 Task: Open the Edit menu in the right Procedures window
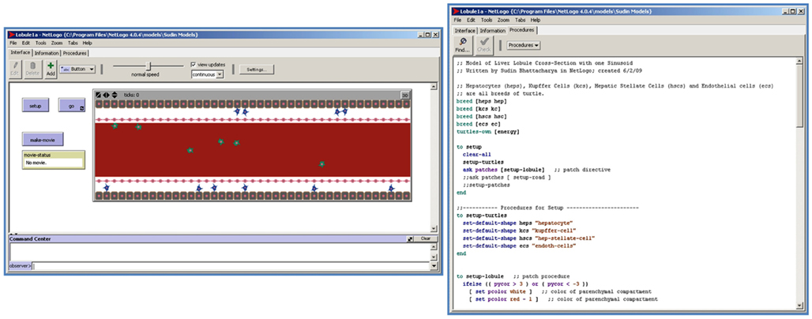point(472,20)
